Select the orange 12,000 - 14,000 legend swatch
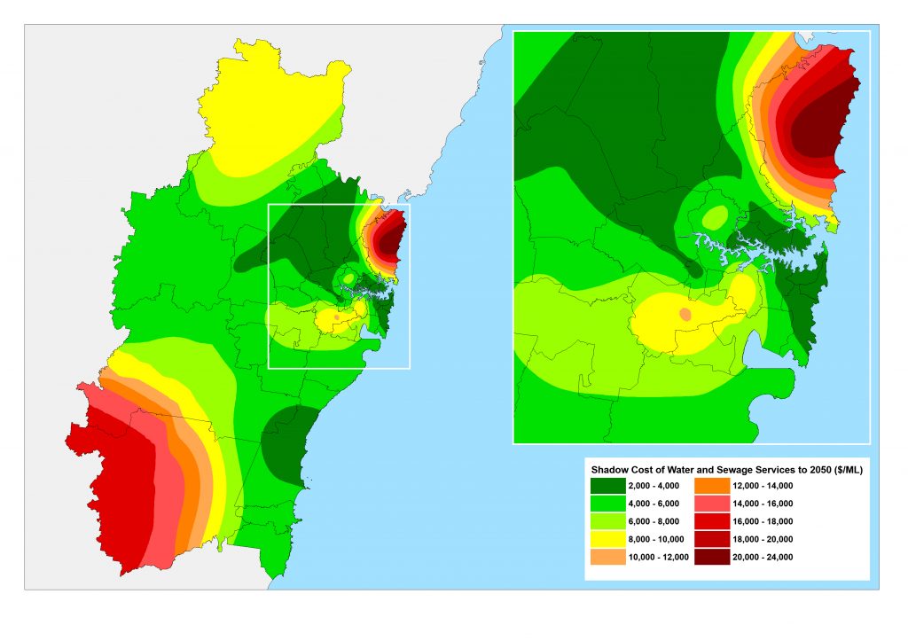The image size is (908, 641). [713, 485]
